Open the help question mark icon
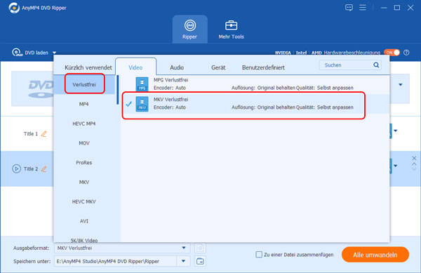Viewport: 421px width, 273px height. [x=406, y=53]
